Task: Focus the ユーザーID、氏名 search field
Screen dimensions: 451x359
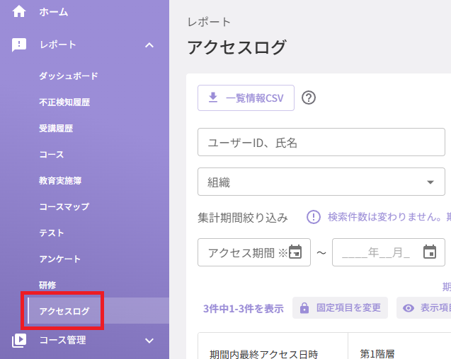Action: tap(321, 142)
